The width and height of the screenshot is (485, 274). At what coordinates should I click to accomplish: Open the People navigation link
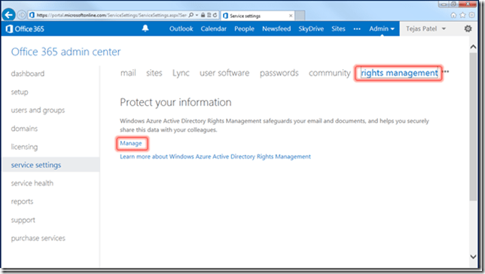click(244, 29)
